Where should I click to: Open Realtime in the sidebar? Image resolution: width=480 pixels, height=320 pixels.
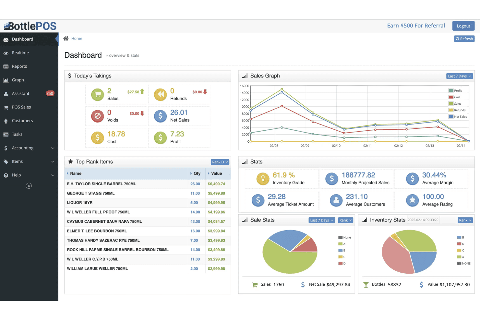(x=29, y=53)
